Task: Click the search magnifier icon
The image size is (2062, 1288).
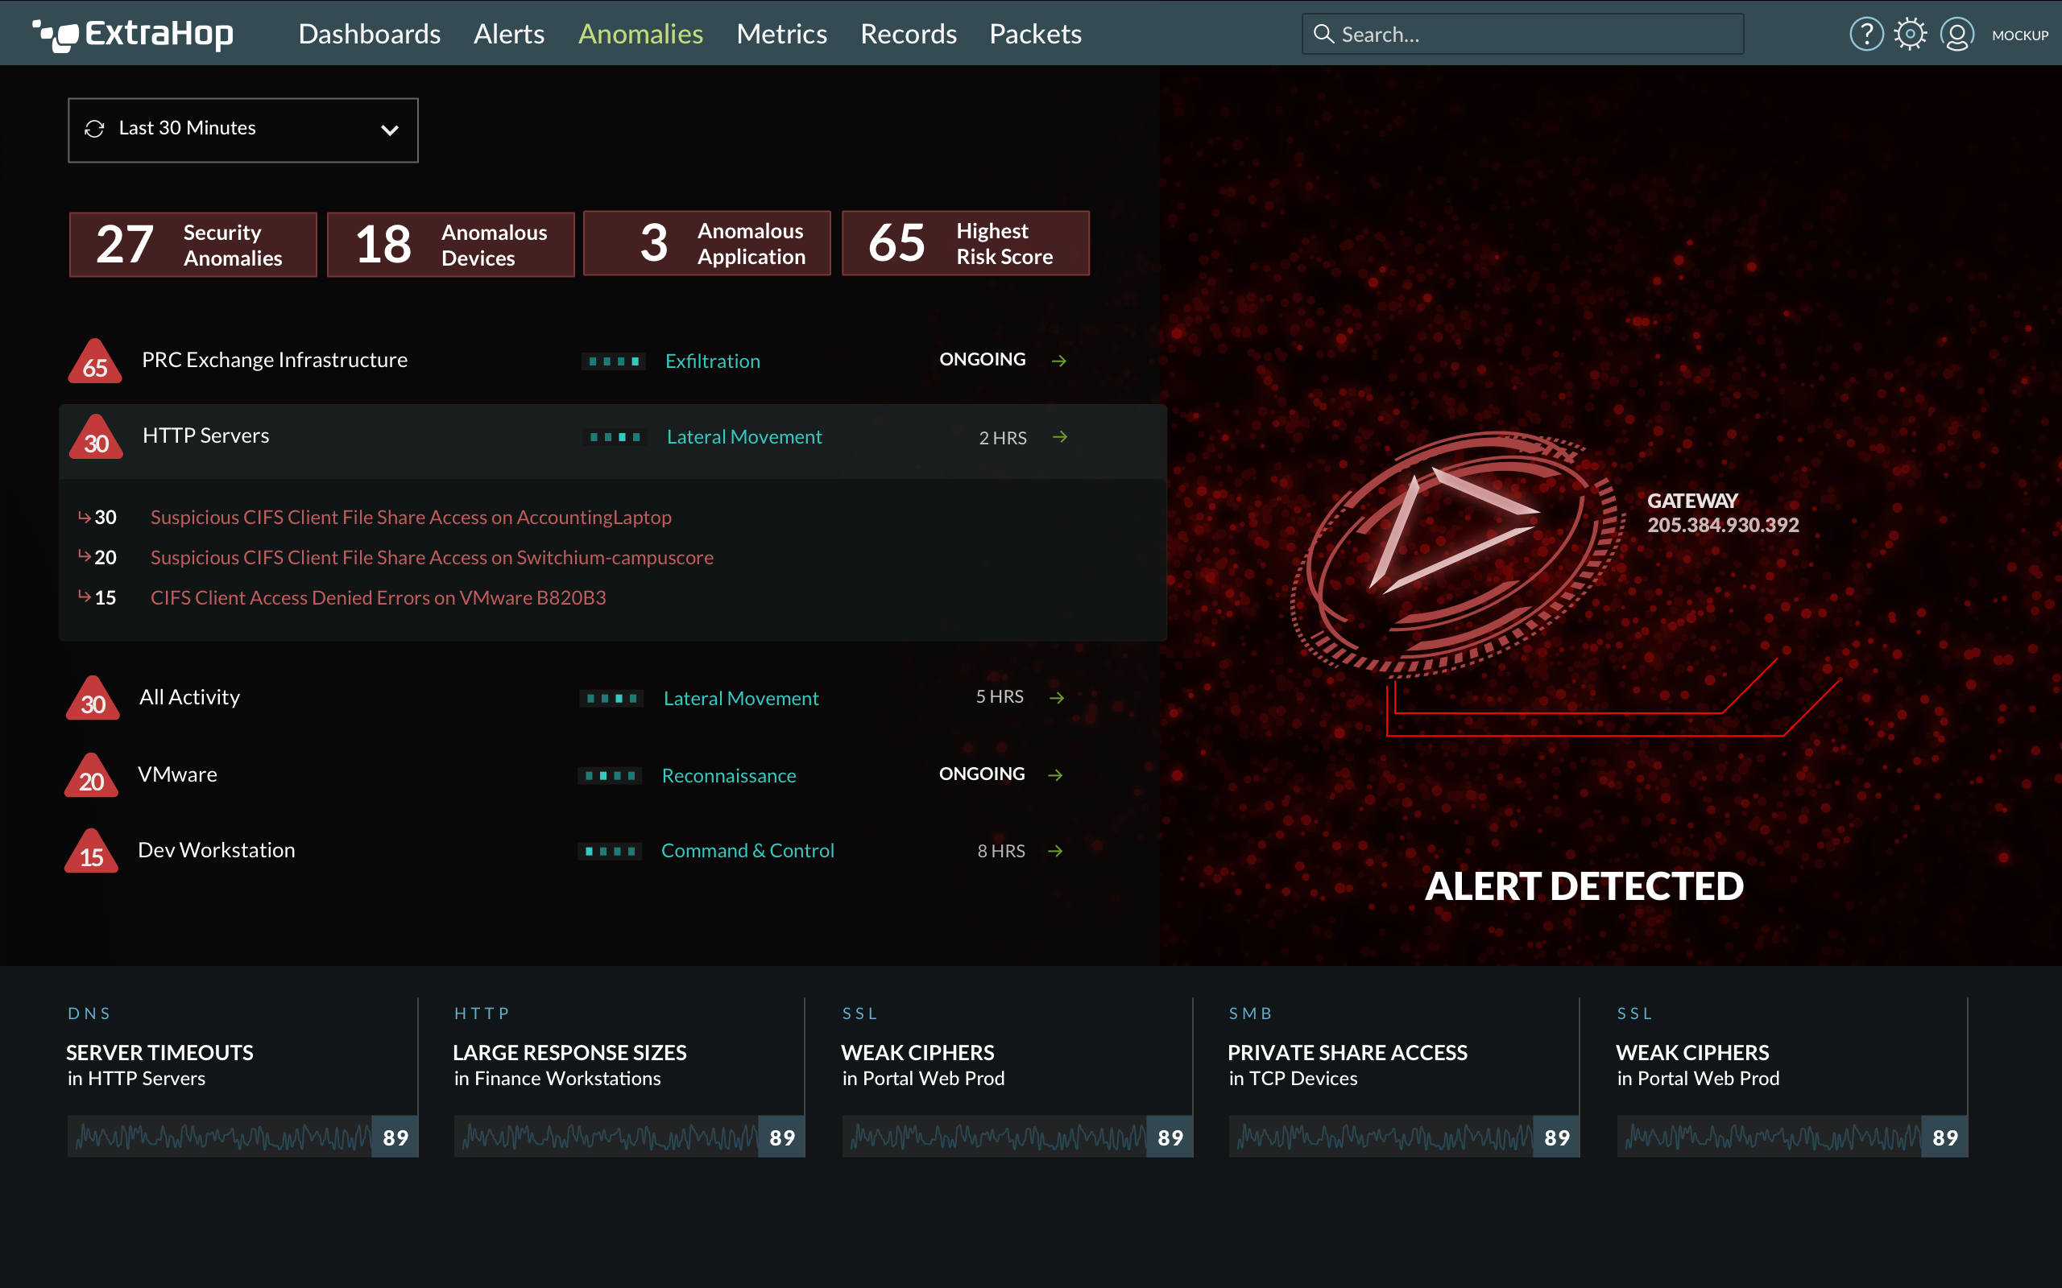Action: [1323, 34]
